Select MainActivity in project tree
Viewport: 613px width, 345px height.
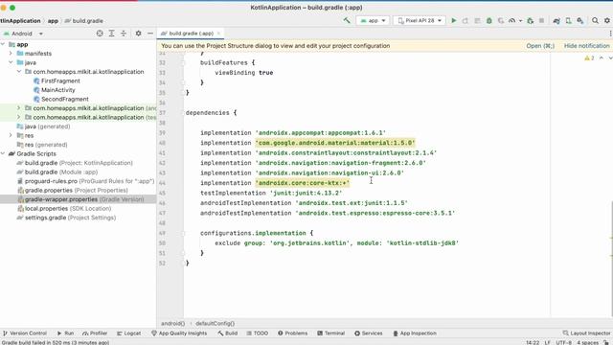pos(57,89)
